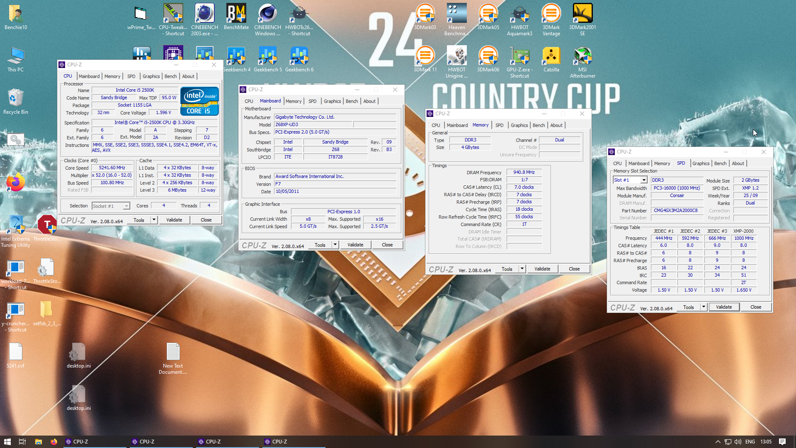796x448 pixels.
Task: Click Validate in the SPD window
Action: [724, 307]
